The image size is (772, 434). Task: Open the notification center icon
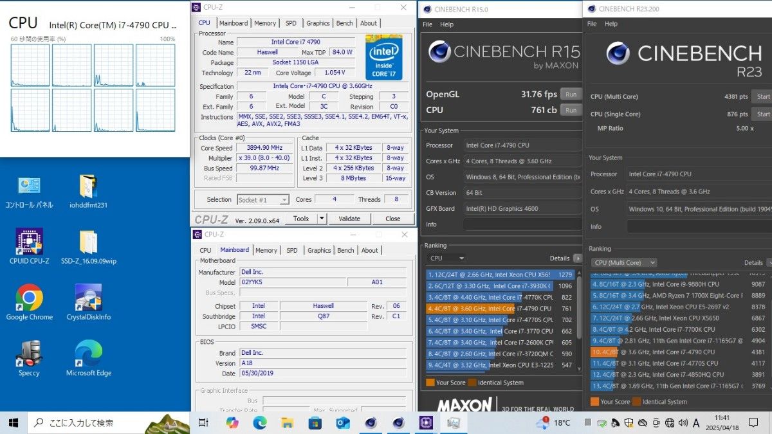(753, 422)
